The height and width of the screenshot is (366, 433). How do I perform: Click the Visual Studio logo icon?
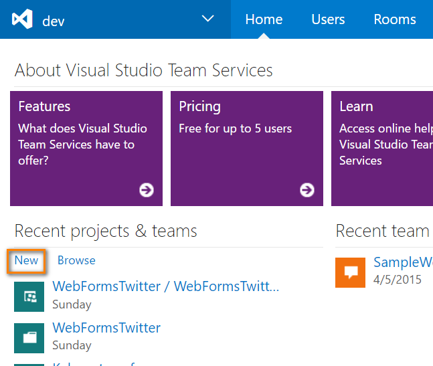22,19
